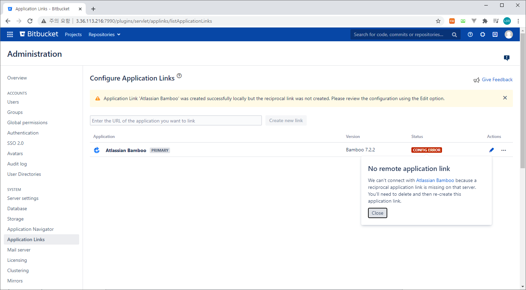Open Users in admin sidebar
Screen dimensions: 526x290
[13, 102]
